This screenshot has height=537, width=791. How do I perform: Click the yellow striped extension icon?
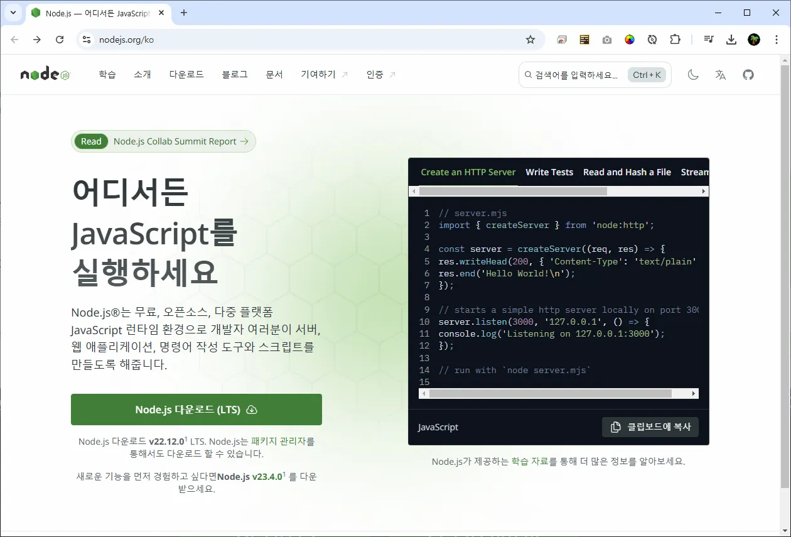coord(584,40)
